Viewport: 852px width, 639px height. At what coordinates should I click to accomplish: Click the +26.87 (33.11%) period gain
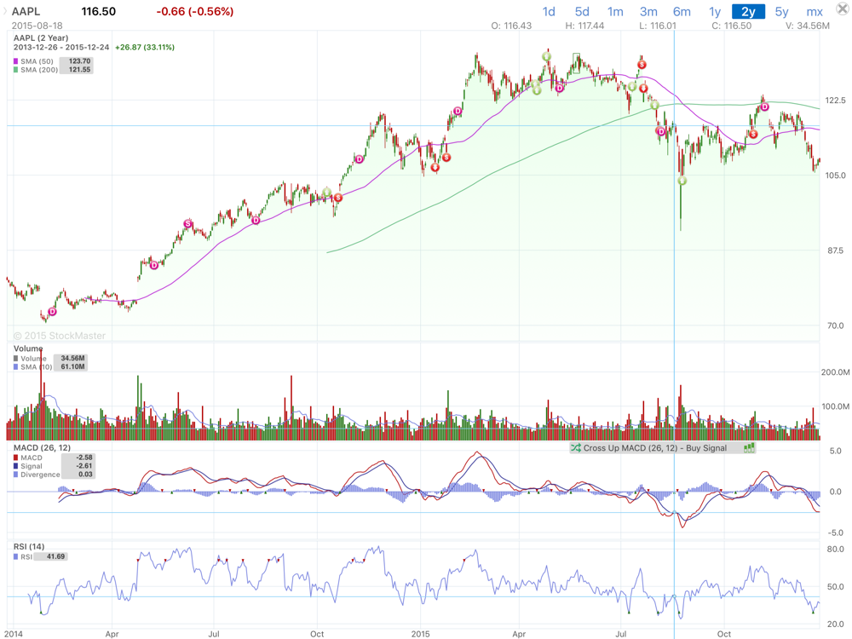click(145, 47)
